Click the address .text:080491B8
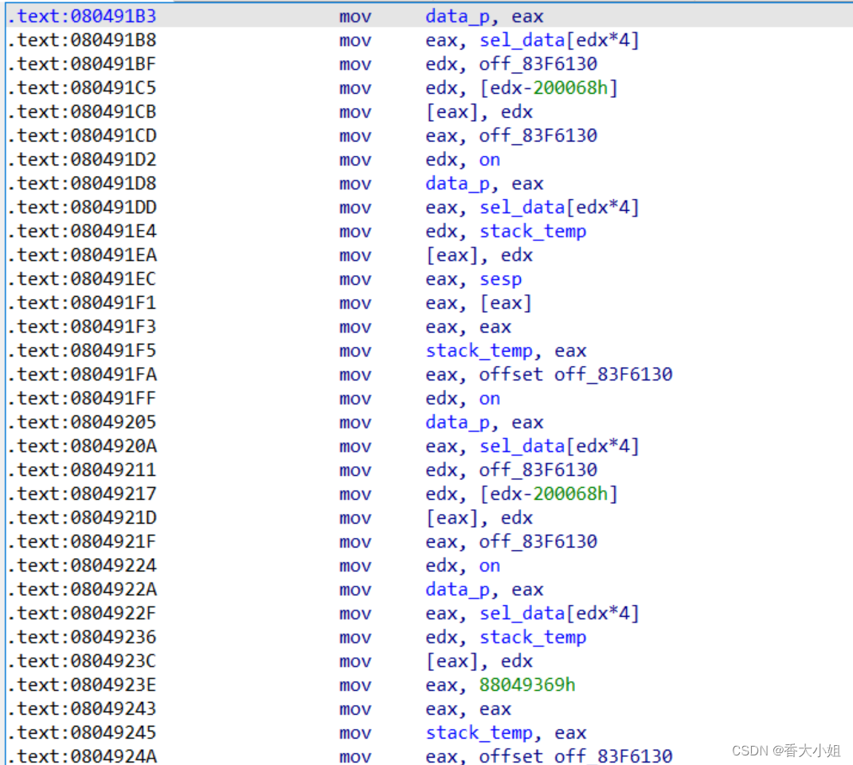 click(82, 41)
